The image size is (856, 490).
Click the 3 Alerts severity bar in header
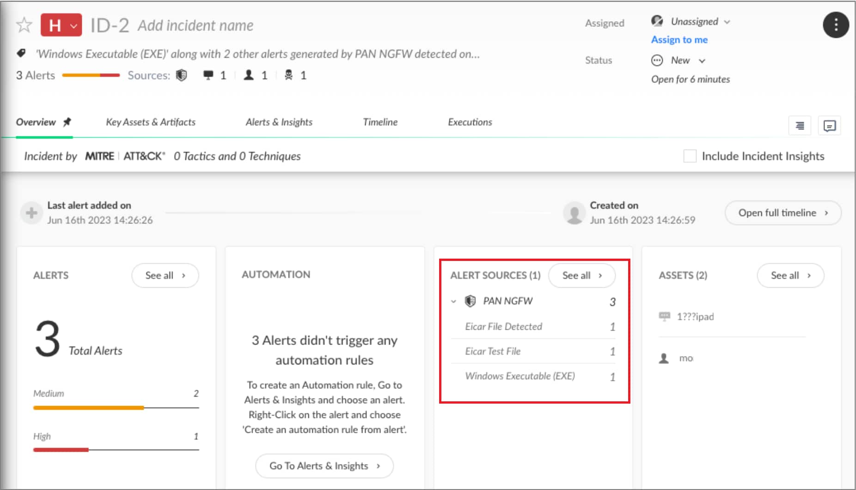click(91, 75)
